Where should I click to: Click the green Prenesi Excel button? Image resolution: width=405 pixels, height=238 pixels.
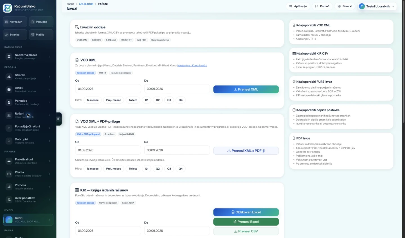(x=246, y=222)
